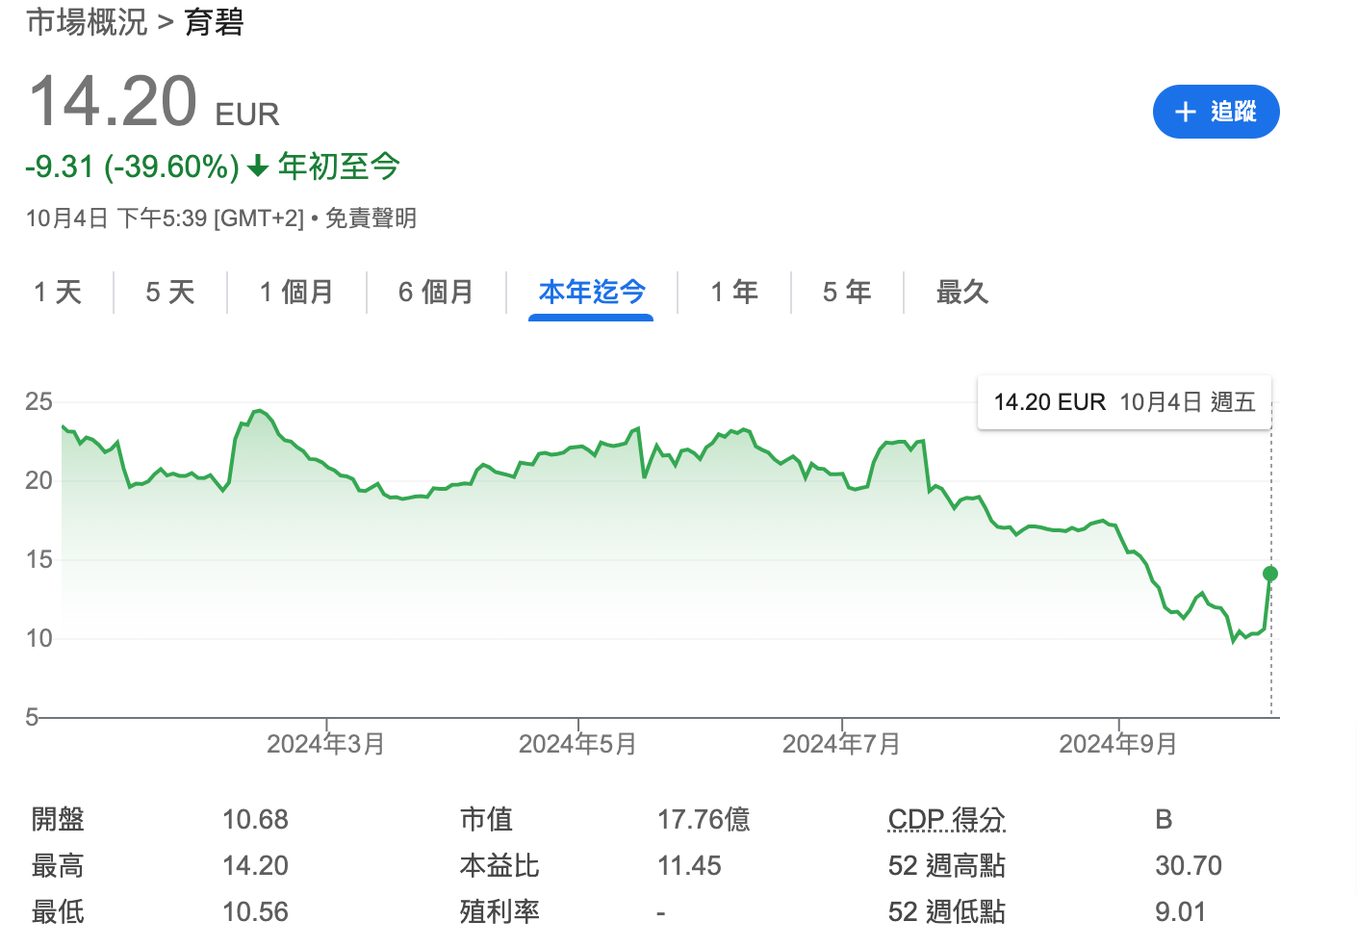Image resolution: width=1357 pixels, height=947 pixels.
Task: Click the CDP score value B
Action: [x=1164, y=820]
